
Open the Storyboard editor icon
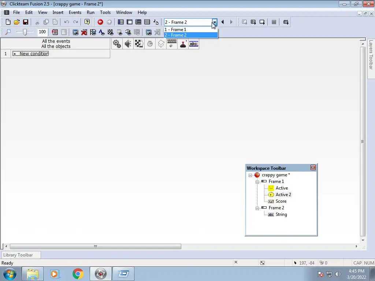click(121, 22)
